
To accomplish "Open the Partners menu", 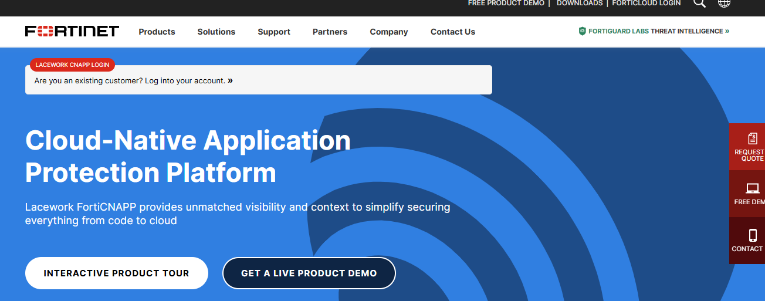I will pyautogui.click(x=330, y=32).
